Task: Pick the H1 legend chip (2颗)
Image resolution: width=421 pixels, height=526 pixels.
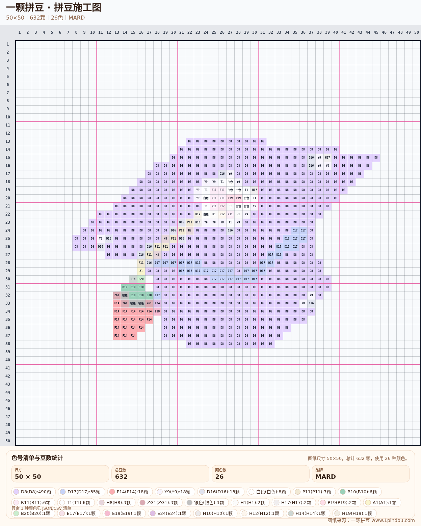Action: coord(250,503)
